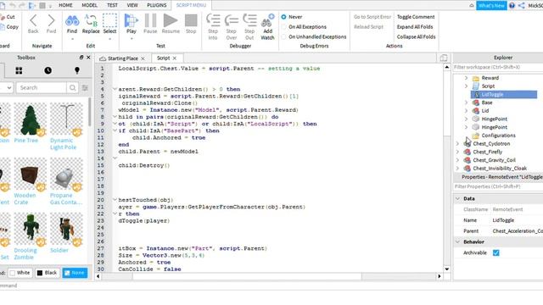
Task: Collapse the code fold at line 4
Action: 115,89
